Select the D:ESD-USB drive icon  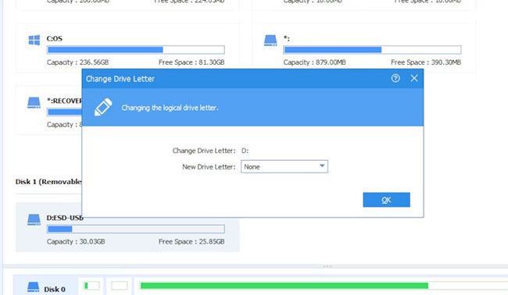click(34, 219)
